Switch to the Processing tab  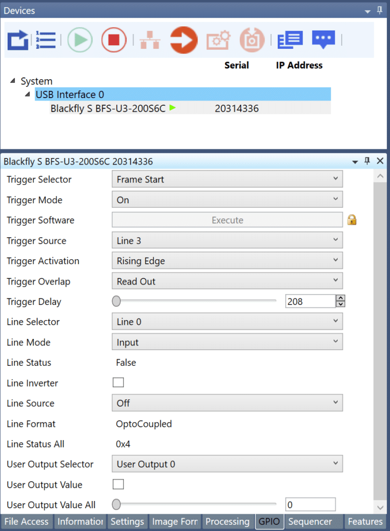[x=227, y=521]
